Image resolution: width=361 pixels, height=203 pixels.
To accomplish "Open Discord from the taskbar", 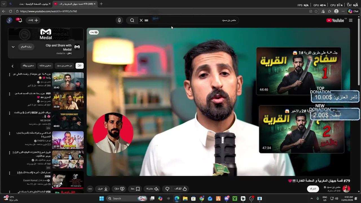I will coord(226,198).
